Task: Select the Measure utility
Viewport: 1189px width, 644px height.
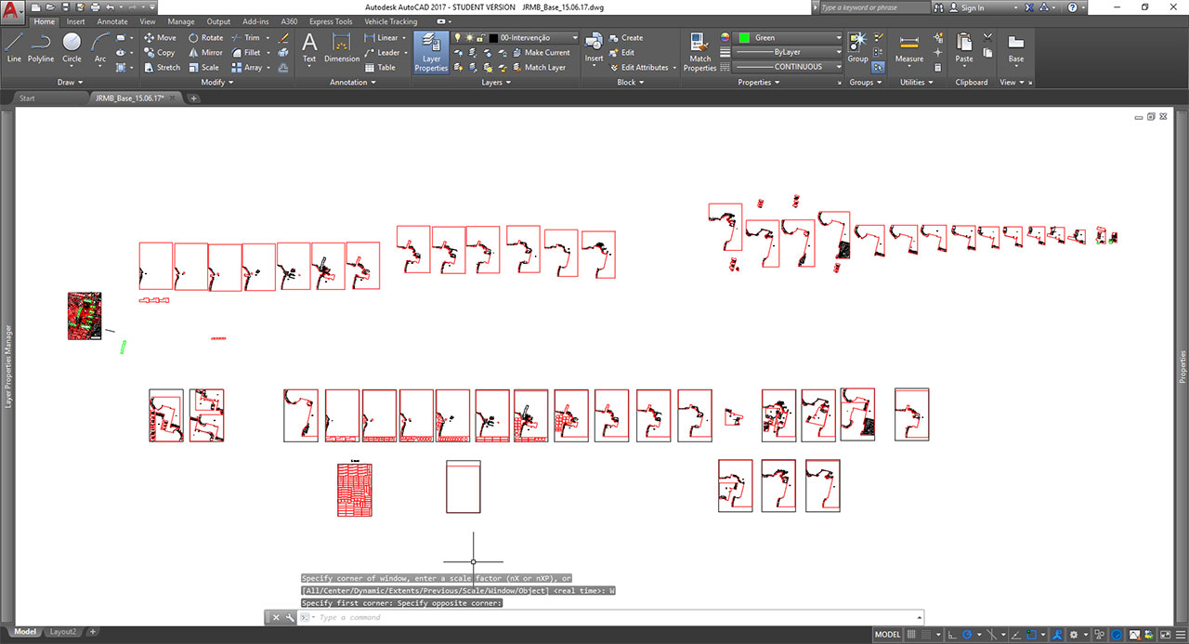Action: pos(909,47)
